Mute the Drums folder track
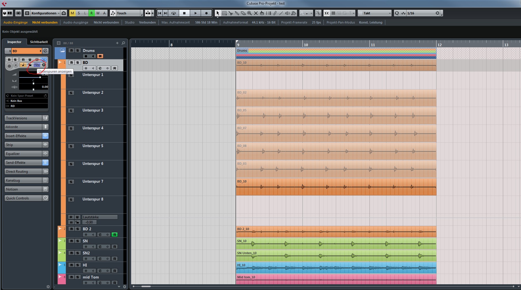This screenshot has width=521, height=290. pyautogui.click(x=71, y=50)
